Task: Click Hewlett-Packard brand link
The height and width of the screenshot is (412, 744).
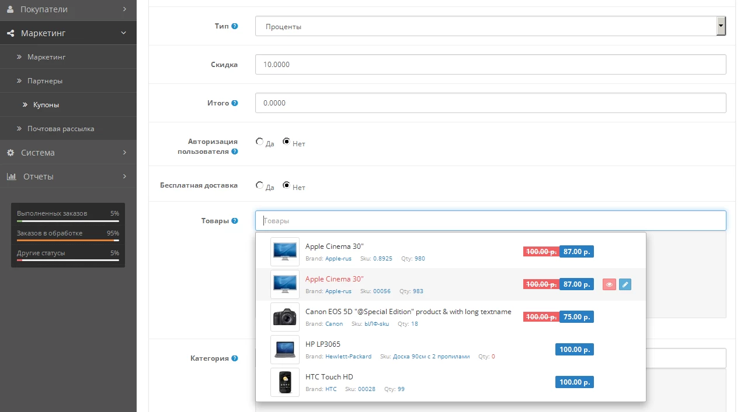Action: pos(348,357)
